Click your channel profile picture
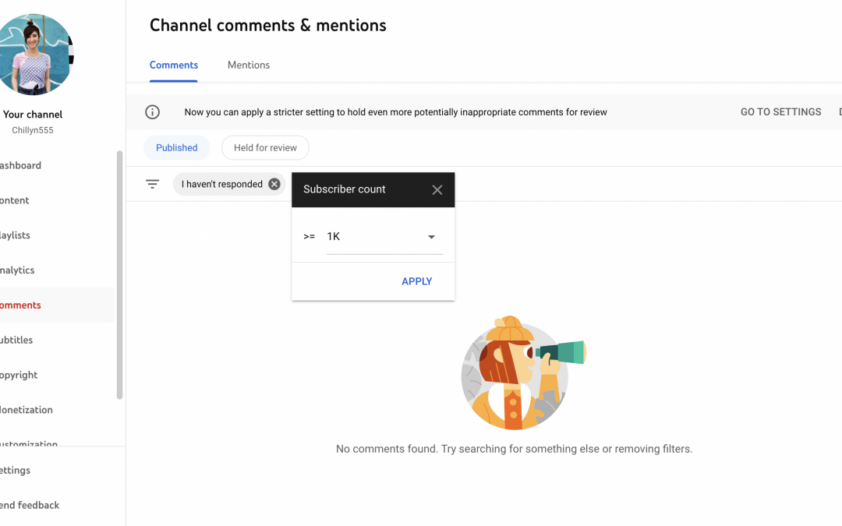The height and width of the screenshot is (526, 842). click(x=37, y=55)
